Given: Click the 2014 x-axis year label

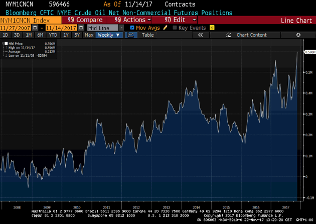Looking at the screenshot, I should (x=196, y=207).
